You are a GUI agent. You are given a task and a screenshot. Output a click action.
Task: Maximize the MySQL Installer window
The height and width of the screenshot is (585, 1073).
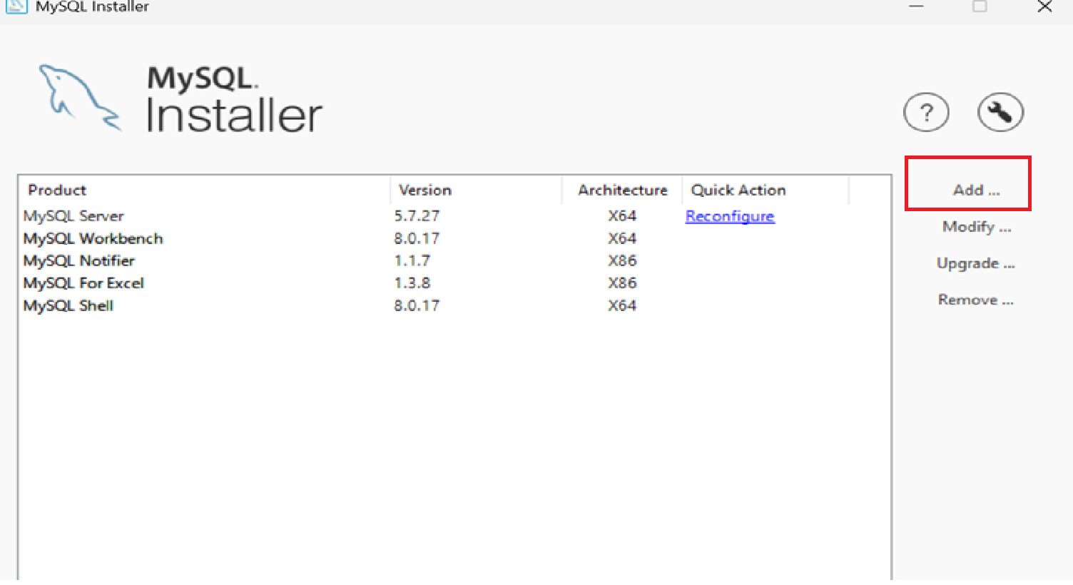click(980, 6)
